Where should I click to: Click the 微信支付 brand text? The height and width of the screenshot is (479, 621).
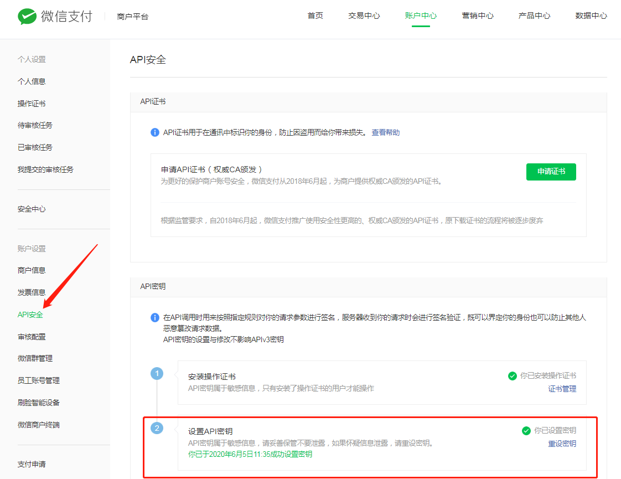coord(66,16)
